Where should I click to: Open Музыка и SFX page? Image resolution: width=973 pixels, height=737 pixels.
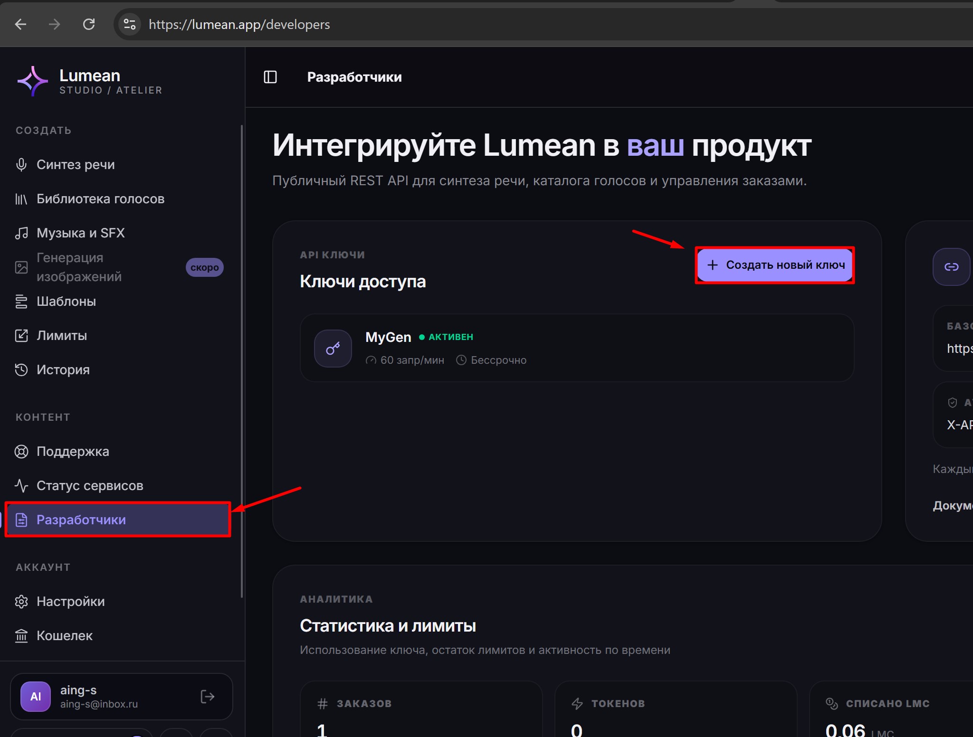pyautogui.click(x=123, y=233)
